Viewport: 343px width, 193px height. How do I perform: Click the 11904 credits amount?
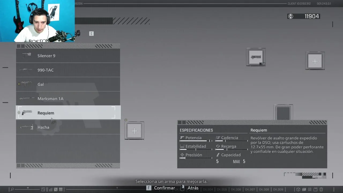[x=312, y=16]
